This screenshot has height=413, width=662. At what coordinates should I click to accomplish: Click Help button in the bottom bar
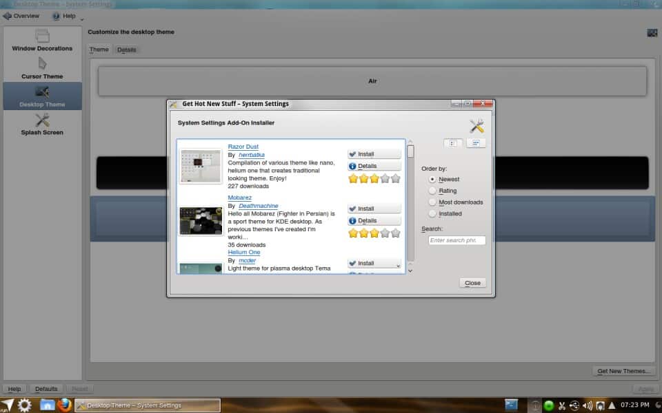[14, 388]
